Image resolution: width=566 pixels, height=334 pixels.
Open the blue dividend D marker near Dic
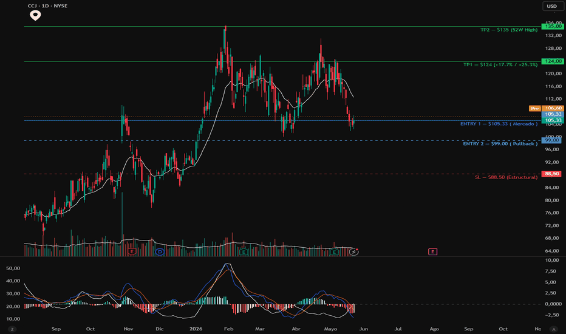pos(160,251)
